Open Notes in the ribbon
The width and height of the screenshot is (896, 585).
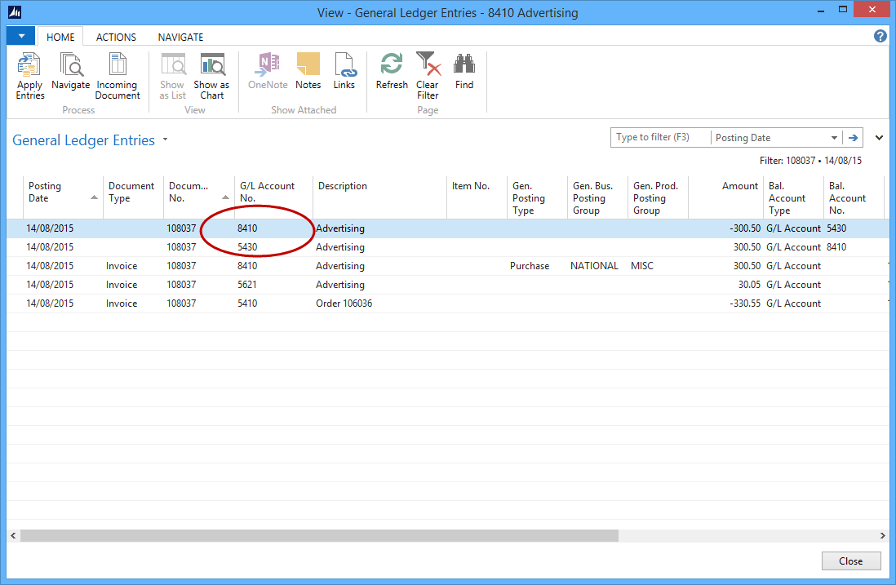(308, 72)
